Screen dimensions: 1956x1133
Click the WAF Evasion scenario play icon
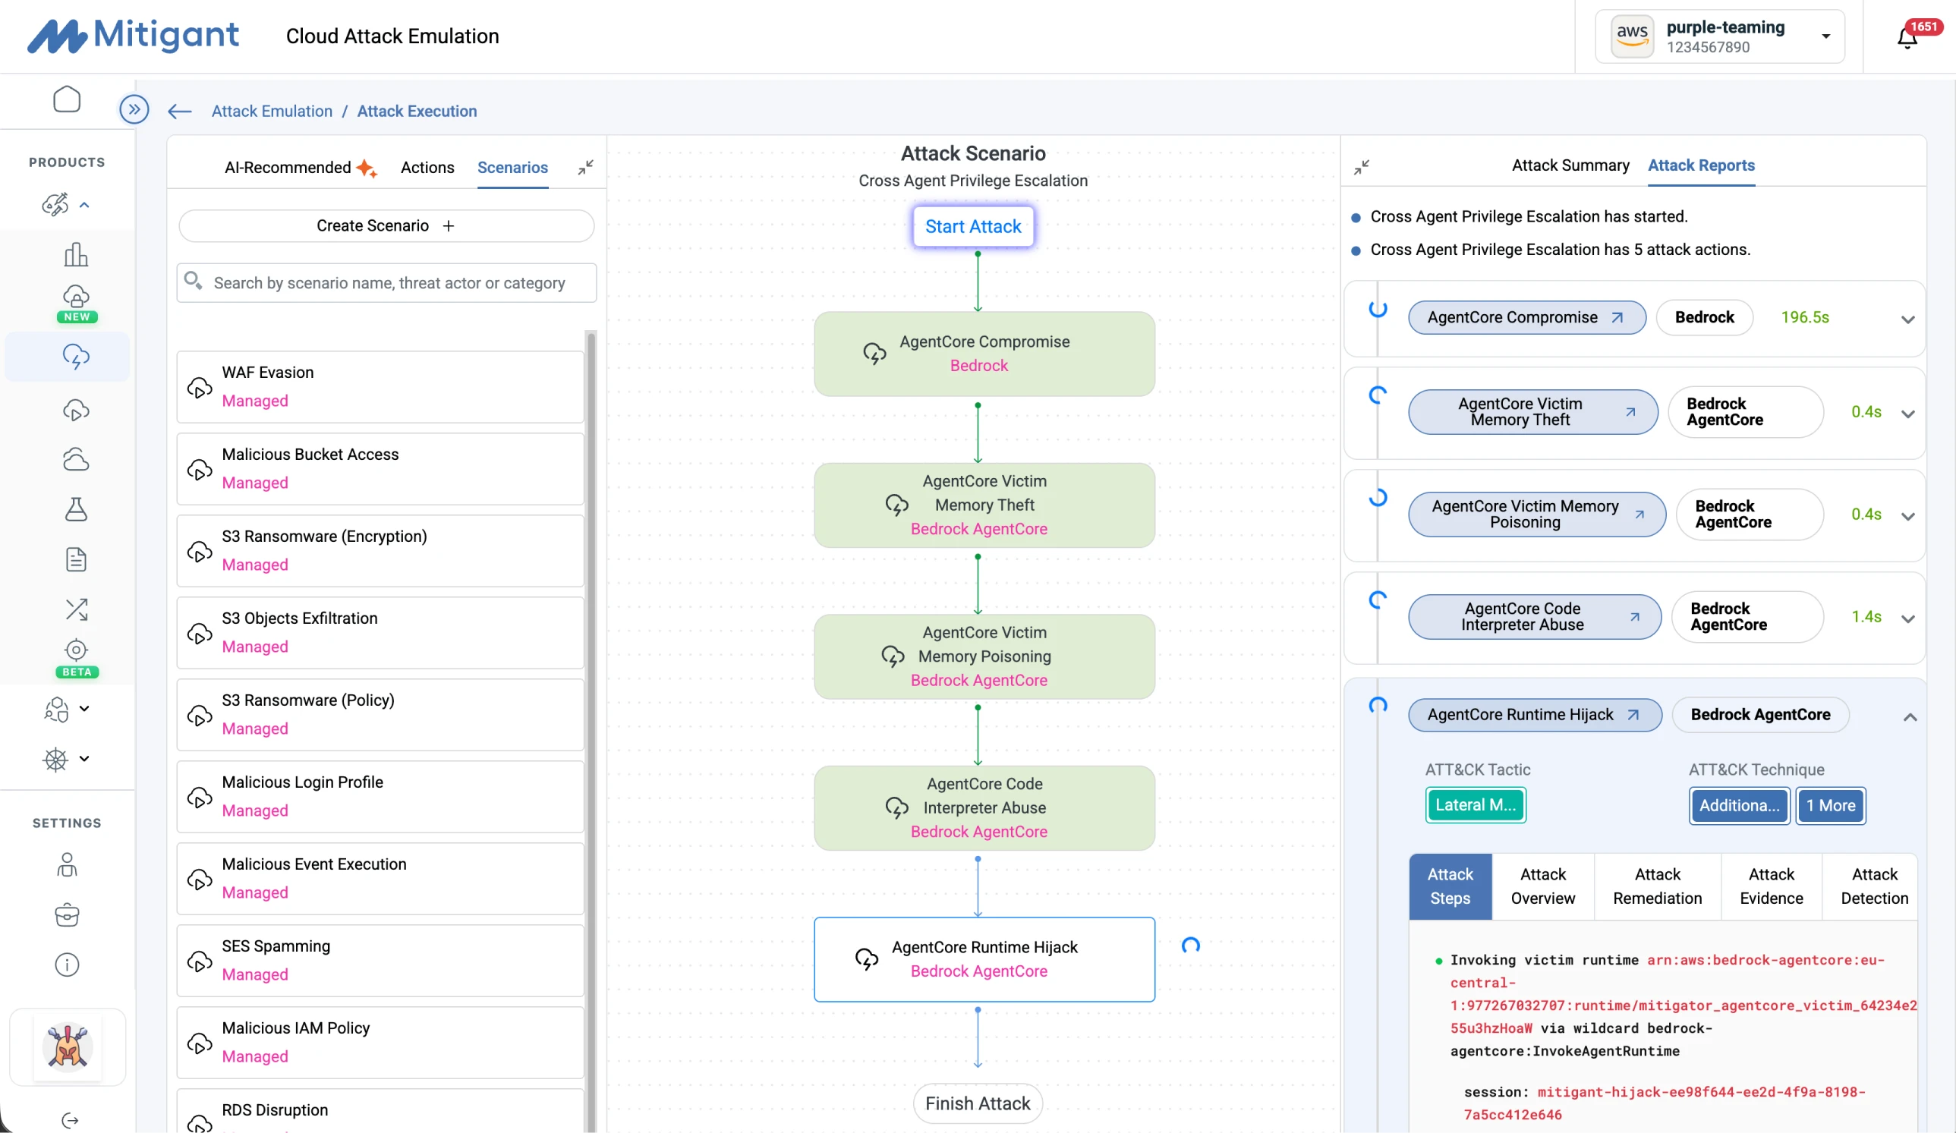[x=200, y=388]
